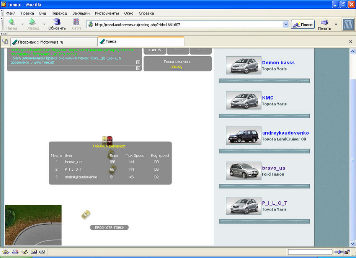Click the page scrollbar up arrow
The image size is (356, 258).
click(353, 51)
